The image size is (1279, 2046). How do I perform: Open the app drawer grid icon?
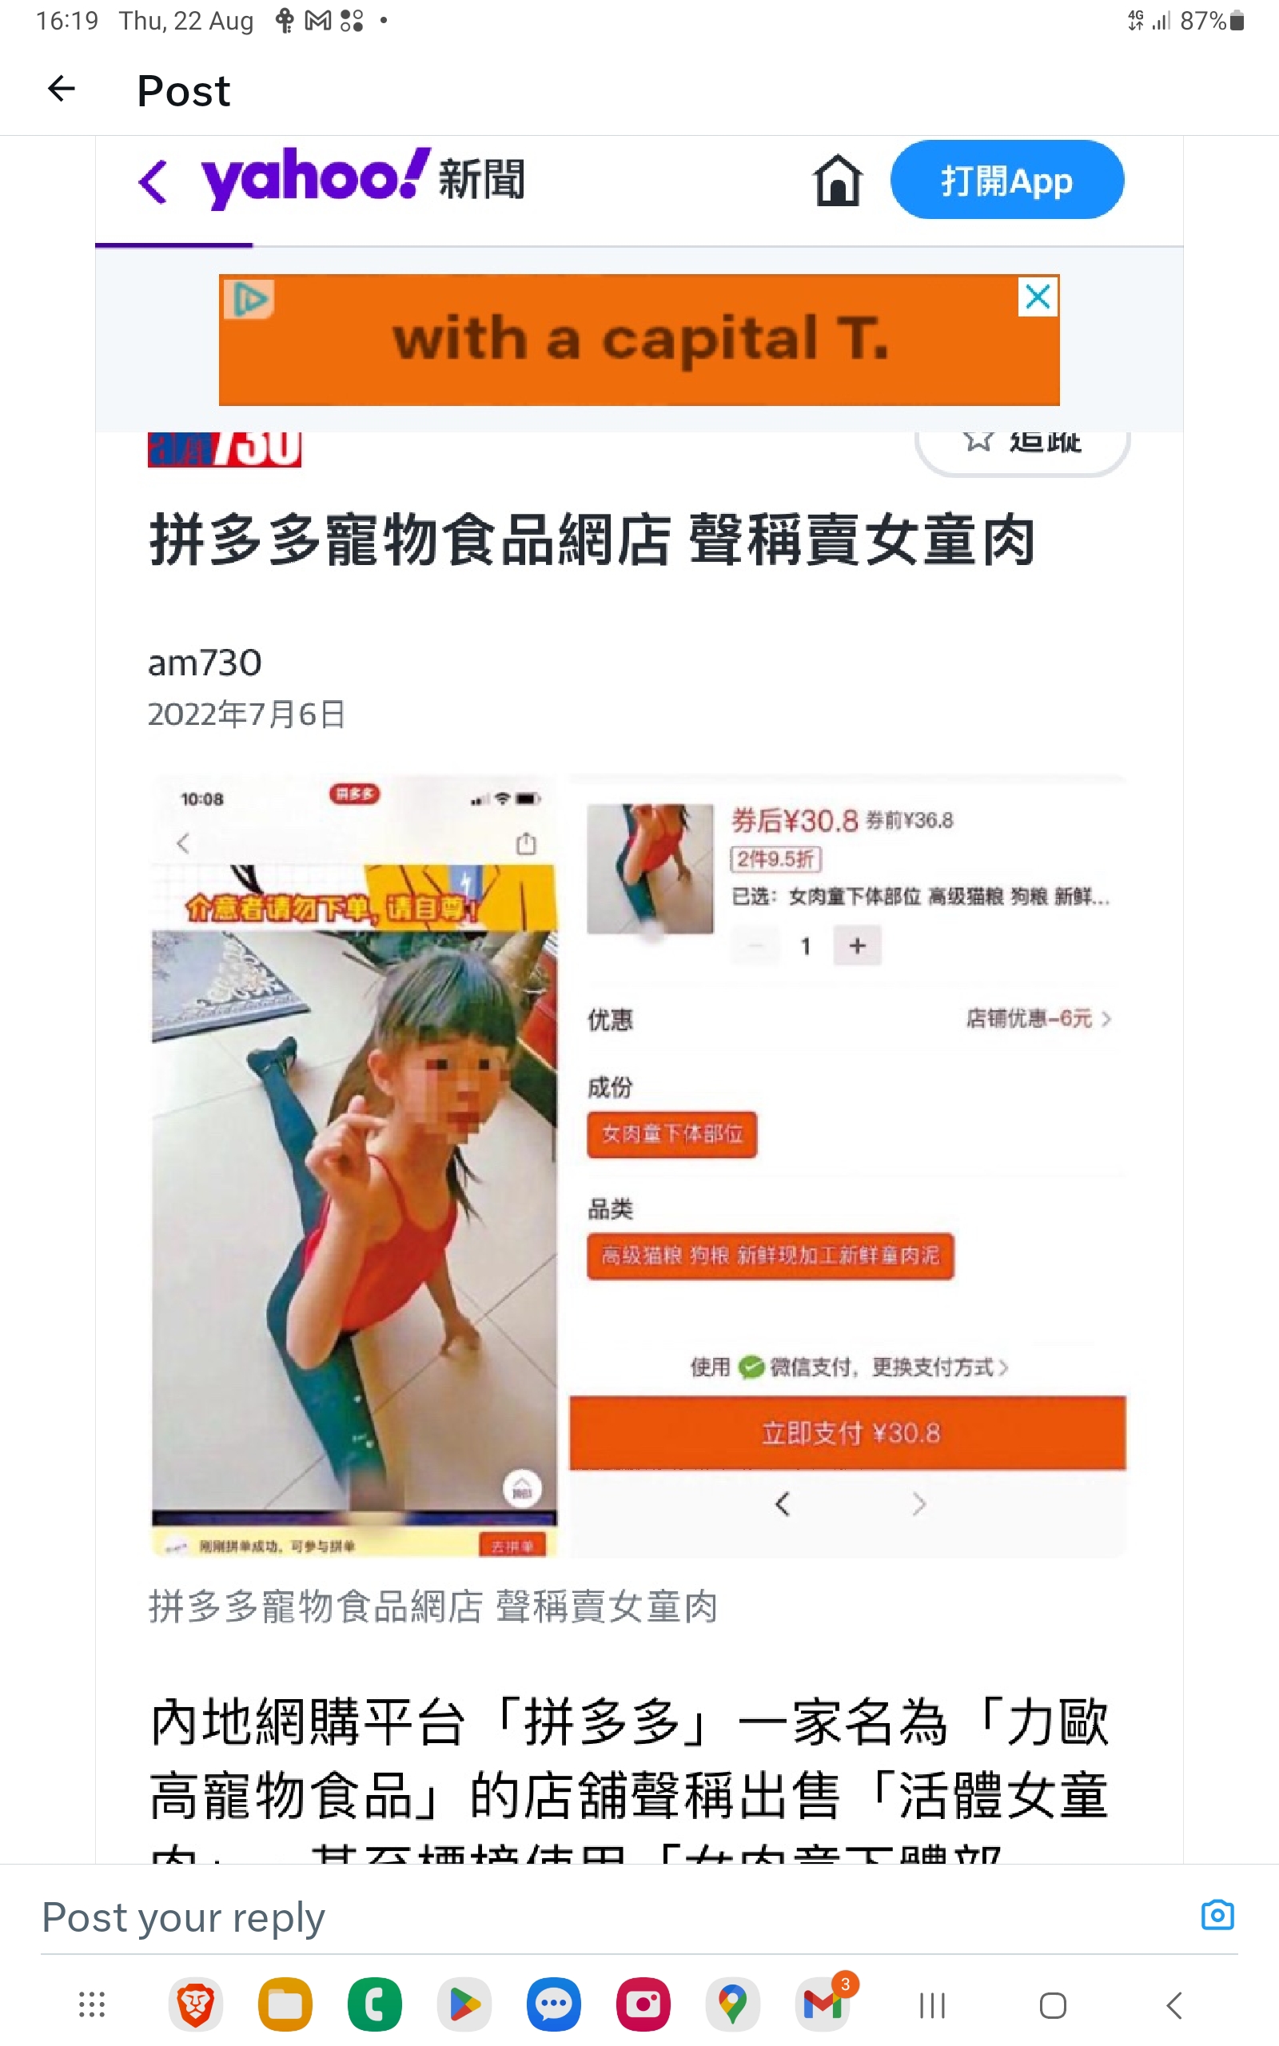91,2004
